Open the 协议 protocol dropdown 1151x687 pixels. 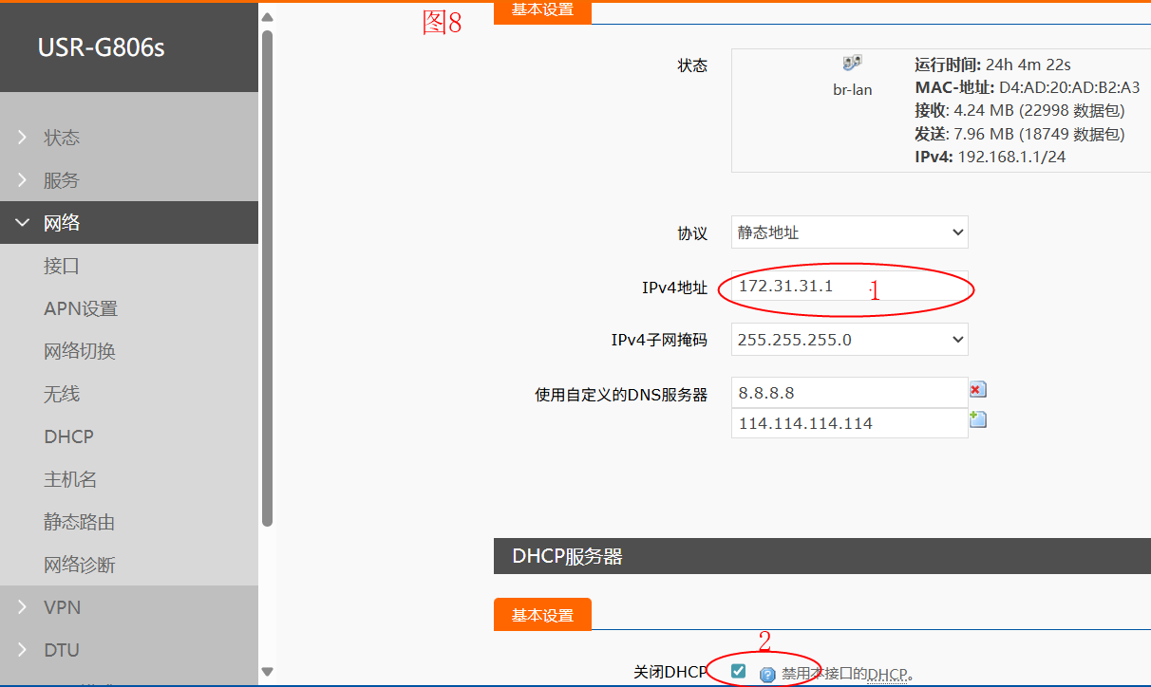point(850,232)
